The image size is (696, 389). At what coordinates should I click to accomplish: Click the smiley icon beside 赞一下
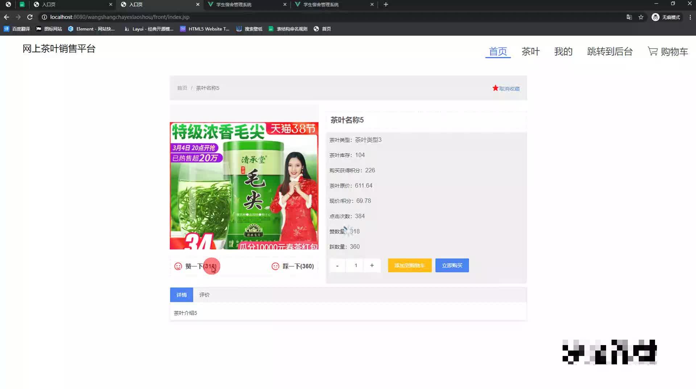click(x=178, y=266)
